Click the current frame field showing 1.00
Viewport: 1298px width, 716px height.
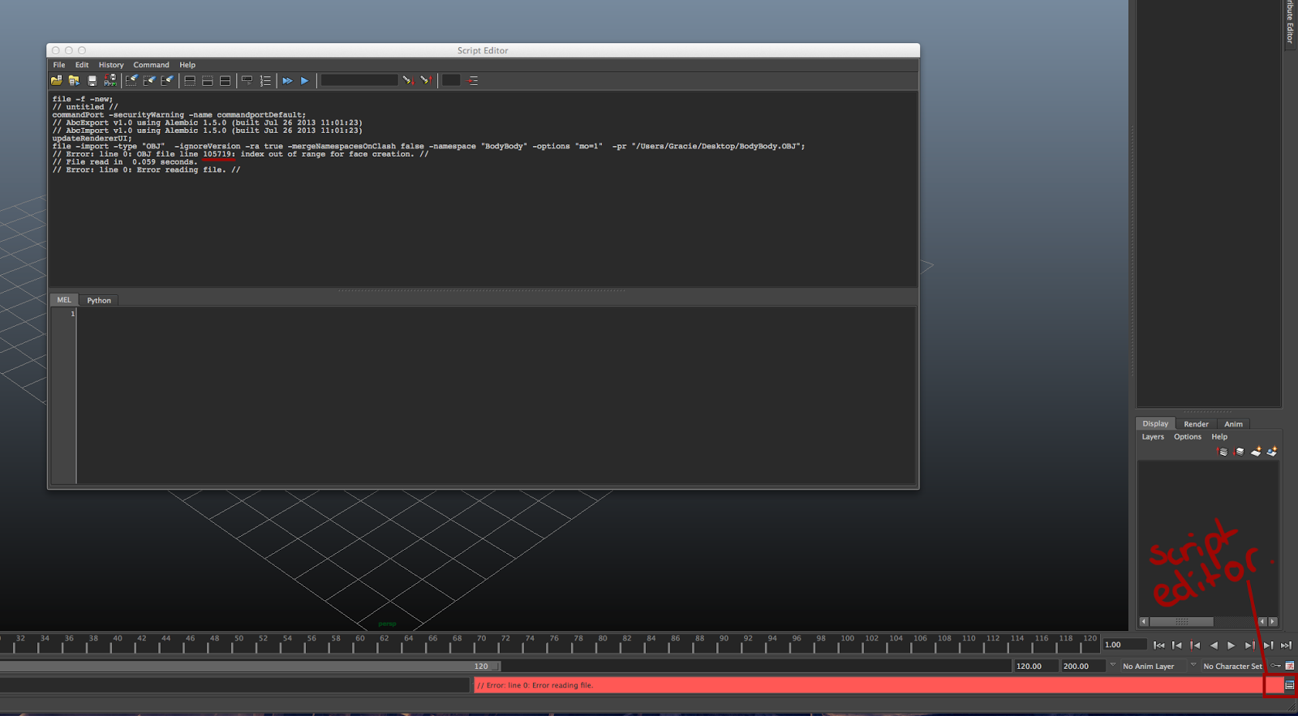pyautogui.click(x=1124, y=645)
